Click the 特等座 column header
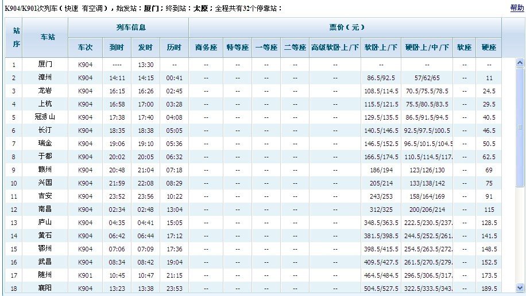The height and width of the screenshot is (296, 526). click(x=238, y=48)
